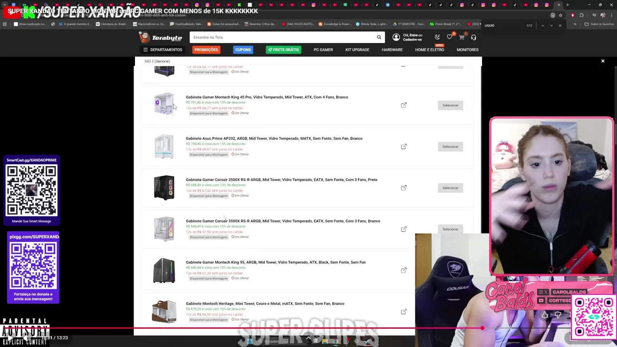Go to HOME E ELETRO section

click(429, 50)
